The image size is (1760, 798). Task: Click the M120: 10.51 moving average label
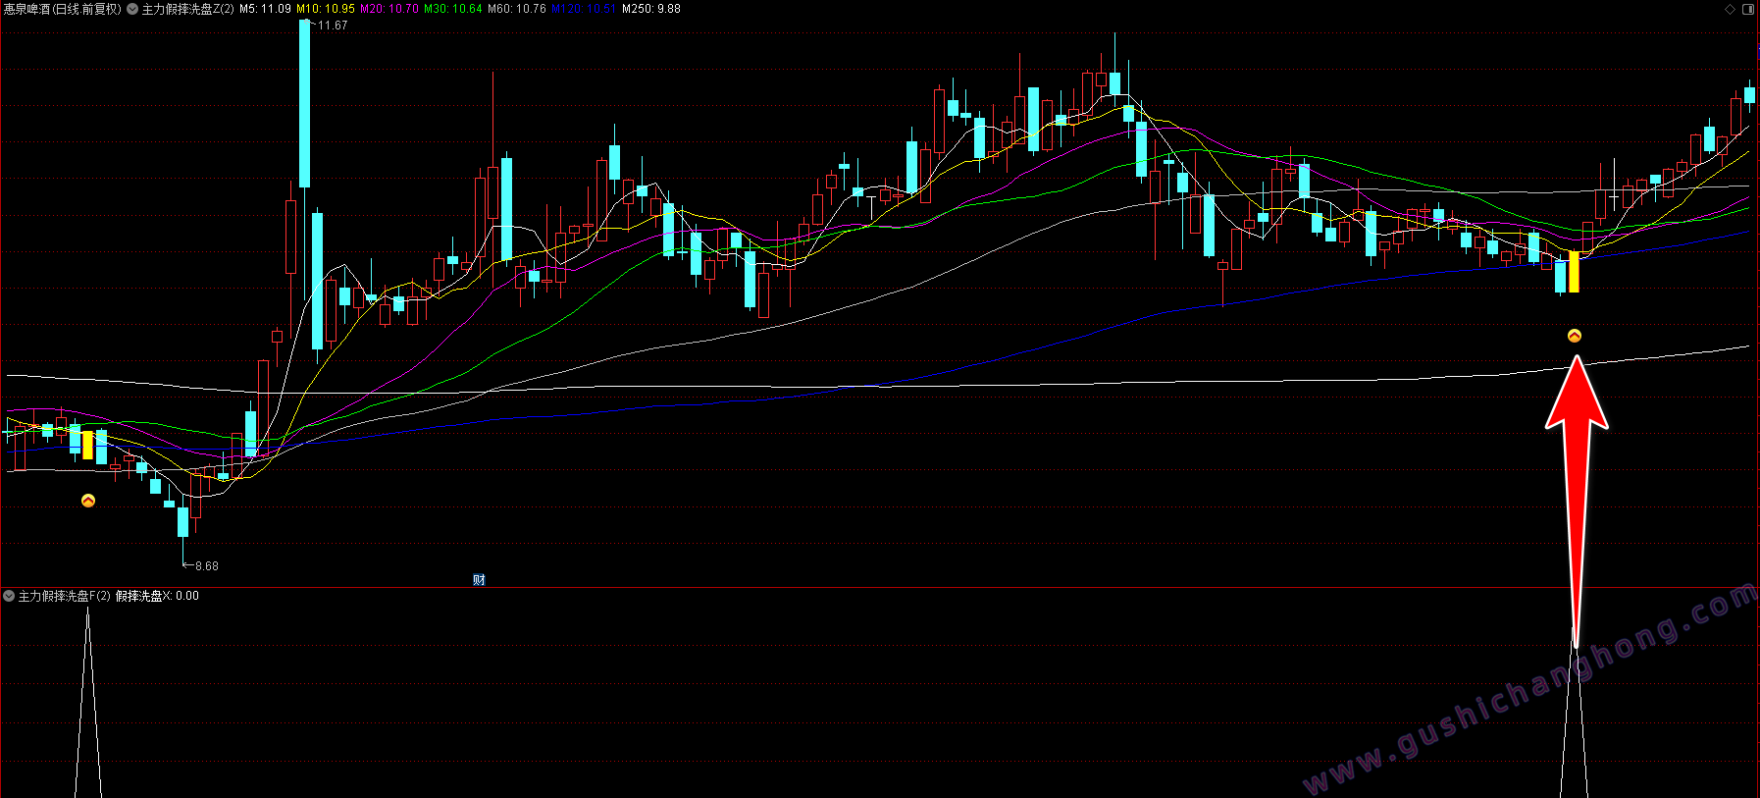point(583,9)
